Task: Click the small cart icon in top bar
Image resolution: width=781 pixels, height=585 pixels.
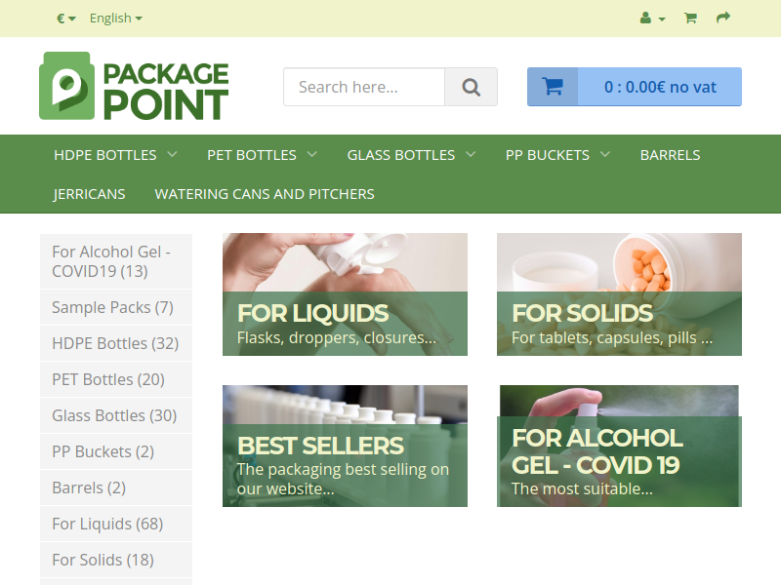Action: (x=690, y=19)
